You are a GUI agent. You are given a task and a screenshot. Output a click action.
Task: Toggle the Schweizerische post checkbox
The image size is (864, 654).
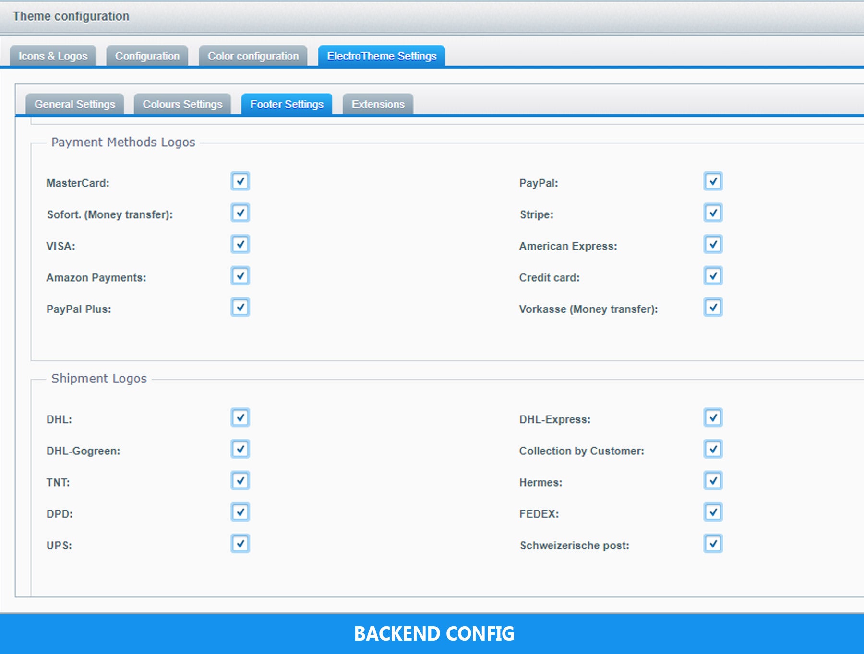click(x=713, y=544)
